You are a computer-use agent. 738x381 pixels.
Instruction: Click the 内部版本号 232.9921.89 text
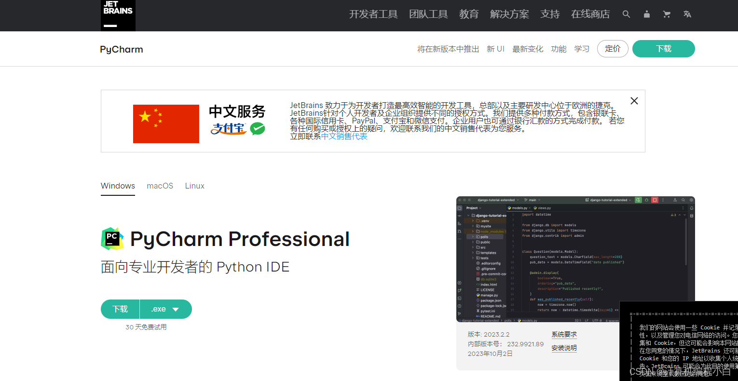tap(506, 344)
